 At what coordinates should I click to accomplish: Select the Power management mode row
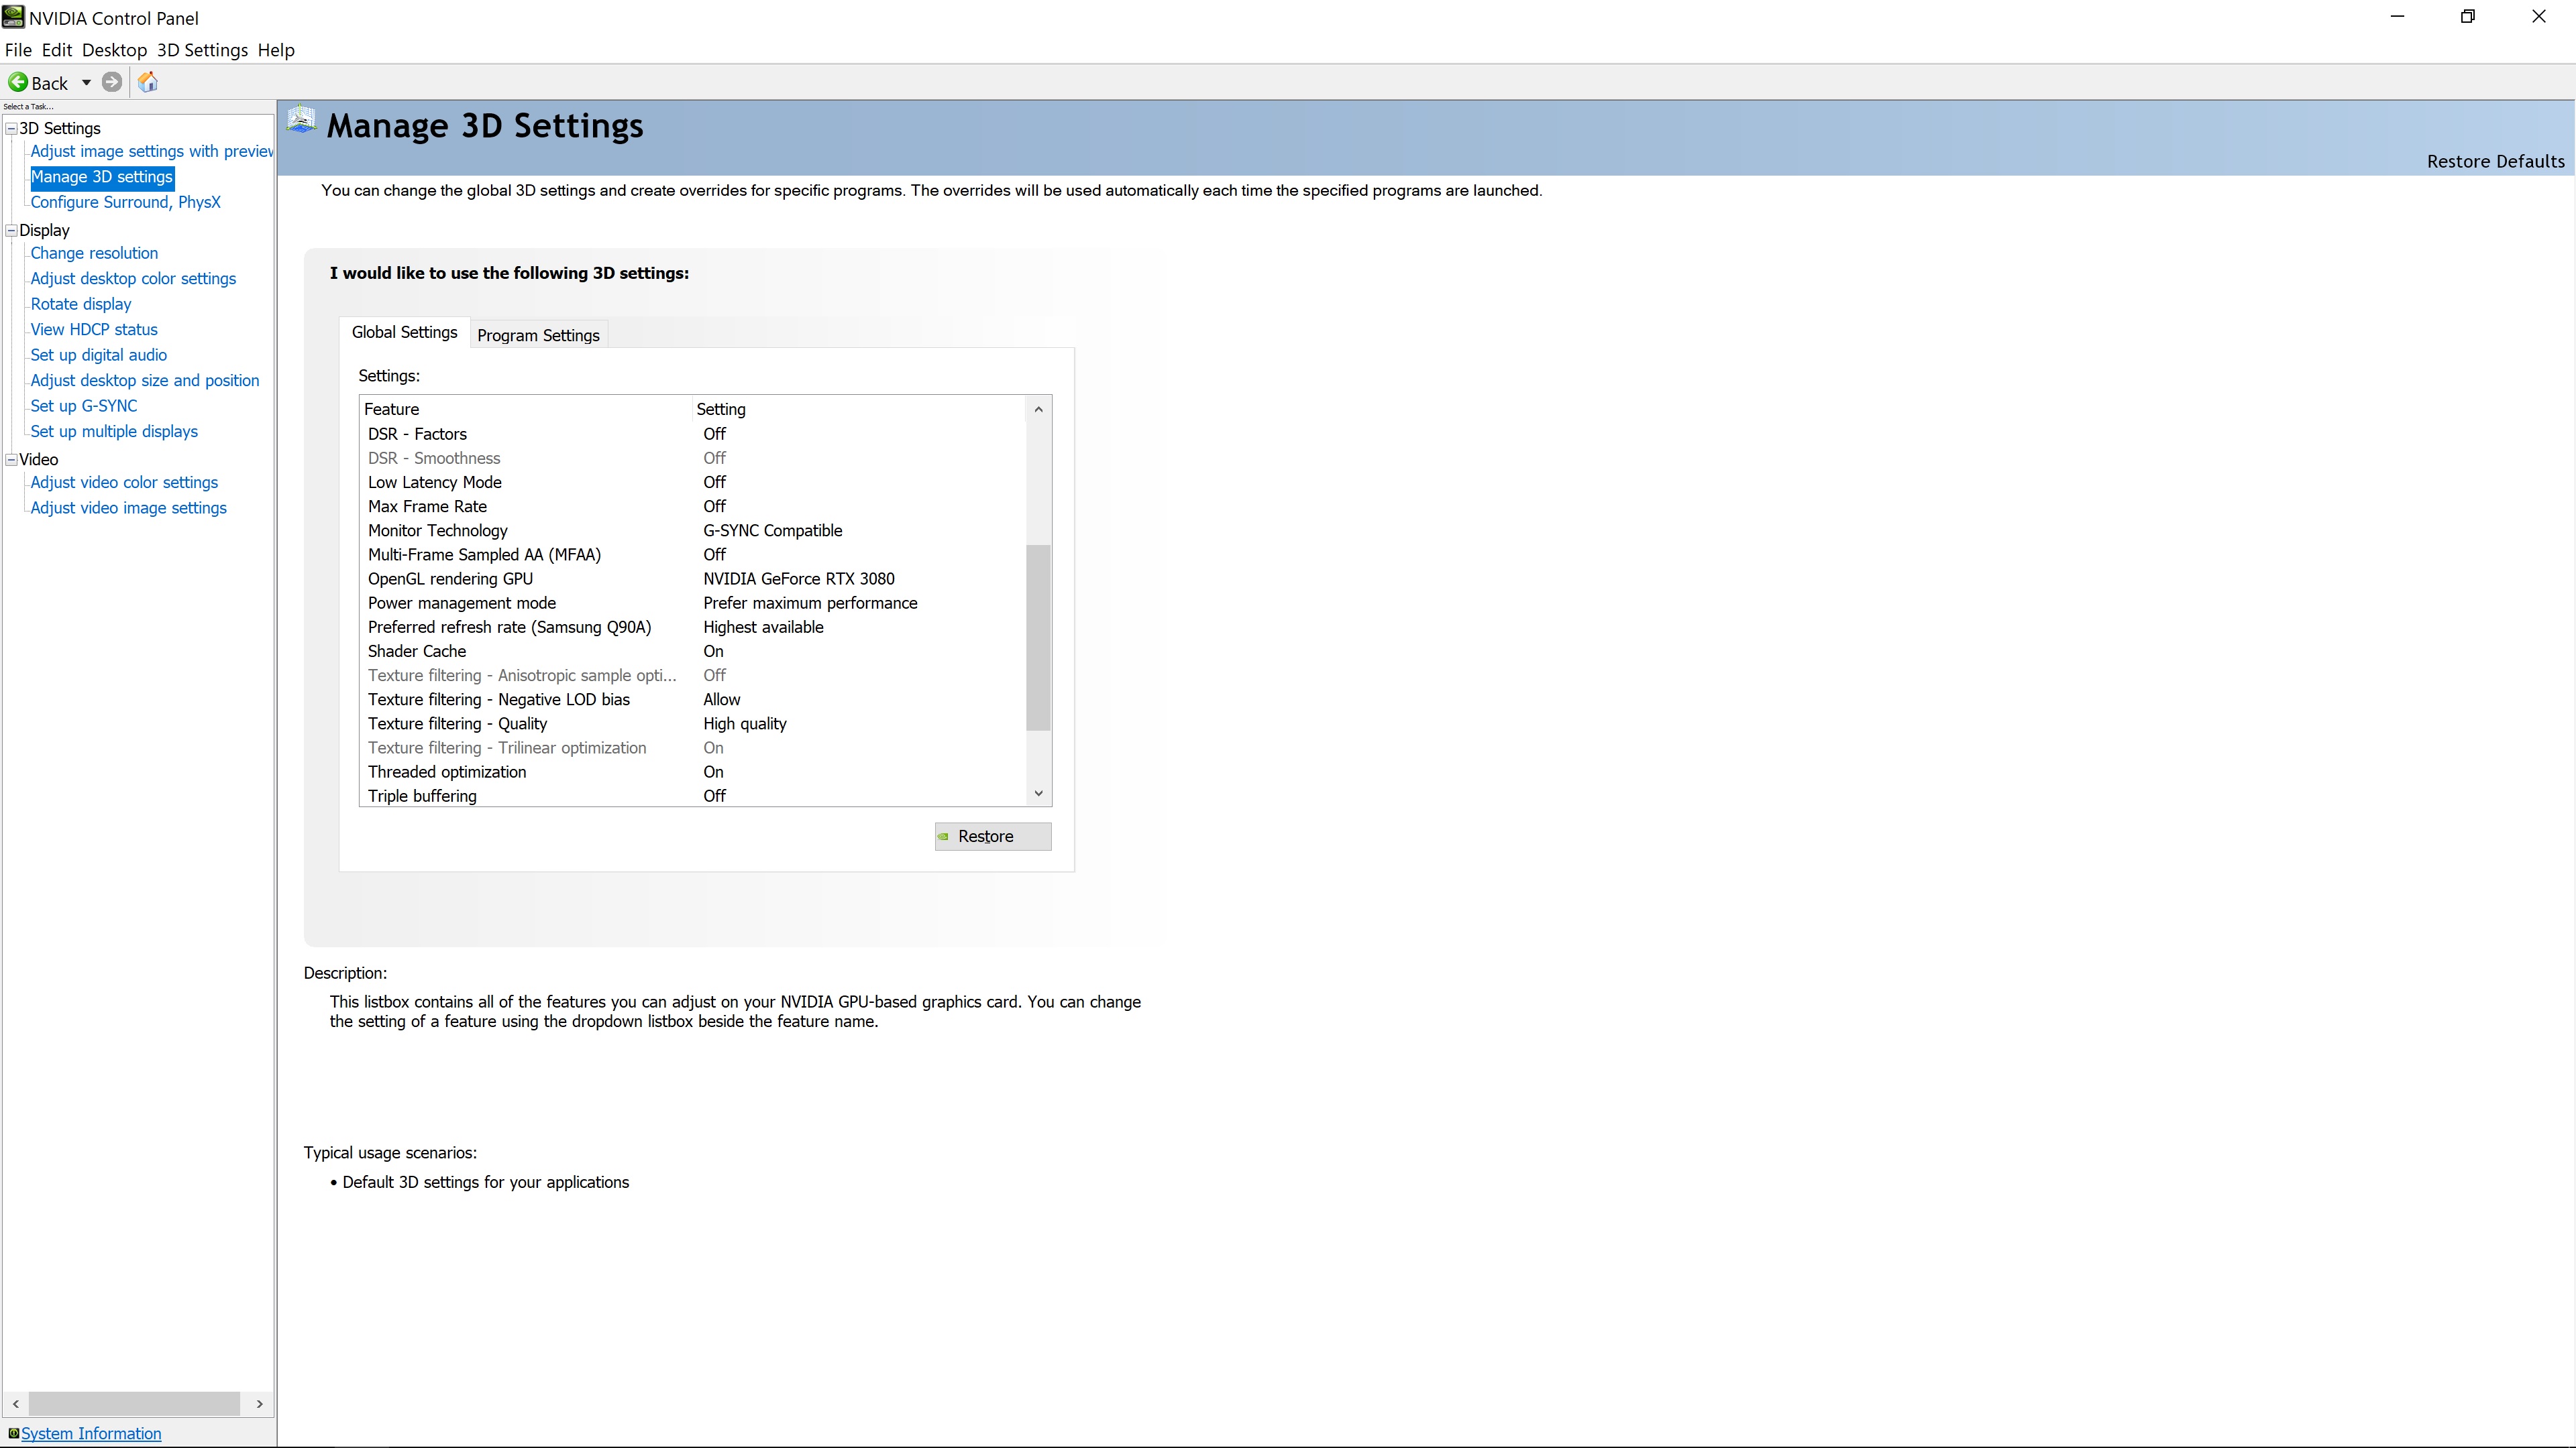pyautogui.click(x=693, y=603)
